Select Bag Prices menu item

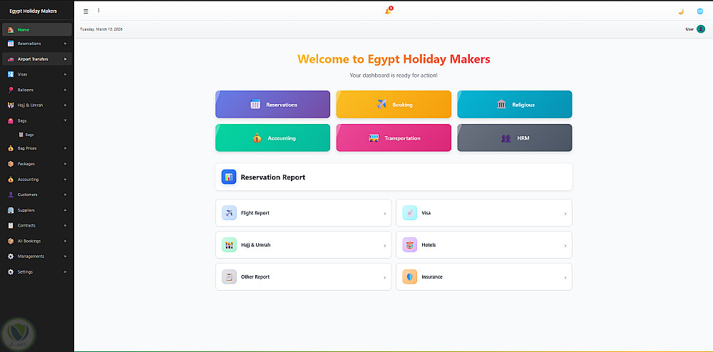(x=37, y=148)
